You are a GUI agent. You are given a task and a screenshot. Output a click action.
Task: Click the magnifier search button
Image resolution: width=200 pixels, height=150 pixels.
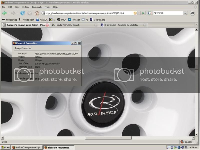point(185,13)
